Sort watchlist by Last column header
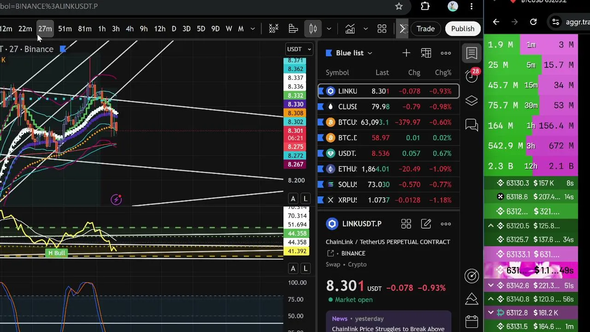 tap(382, 72)
